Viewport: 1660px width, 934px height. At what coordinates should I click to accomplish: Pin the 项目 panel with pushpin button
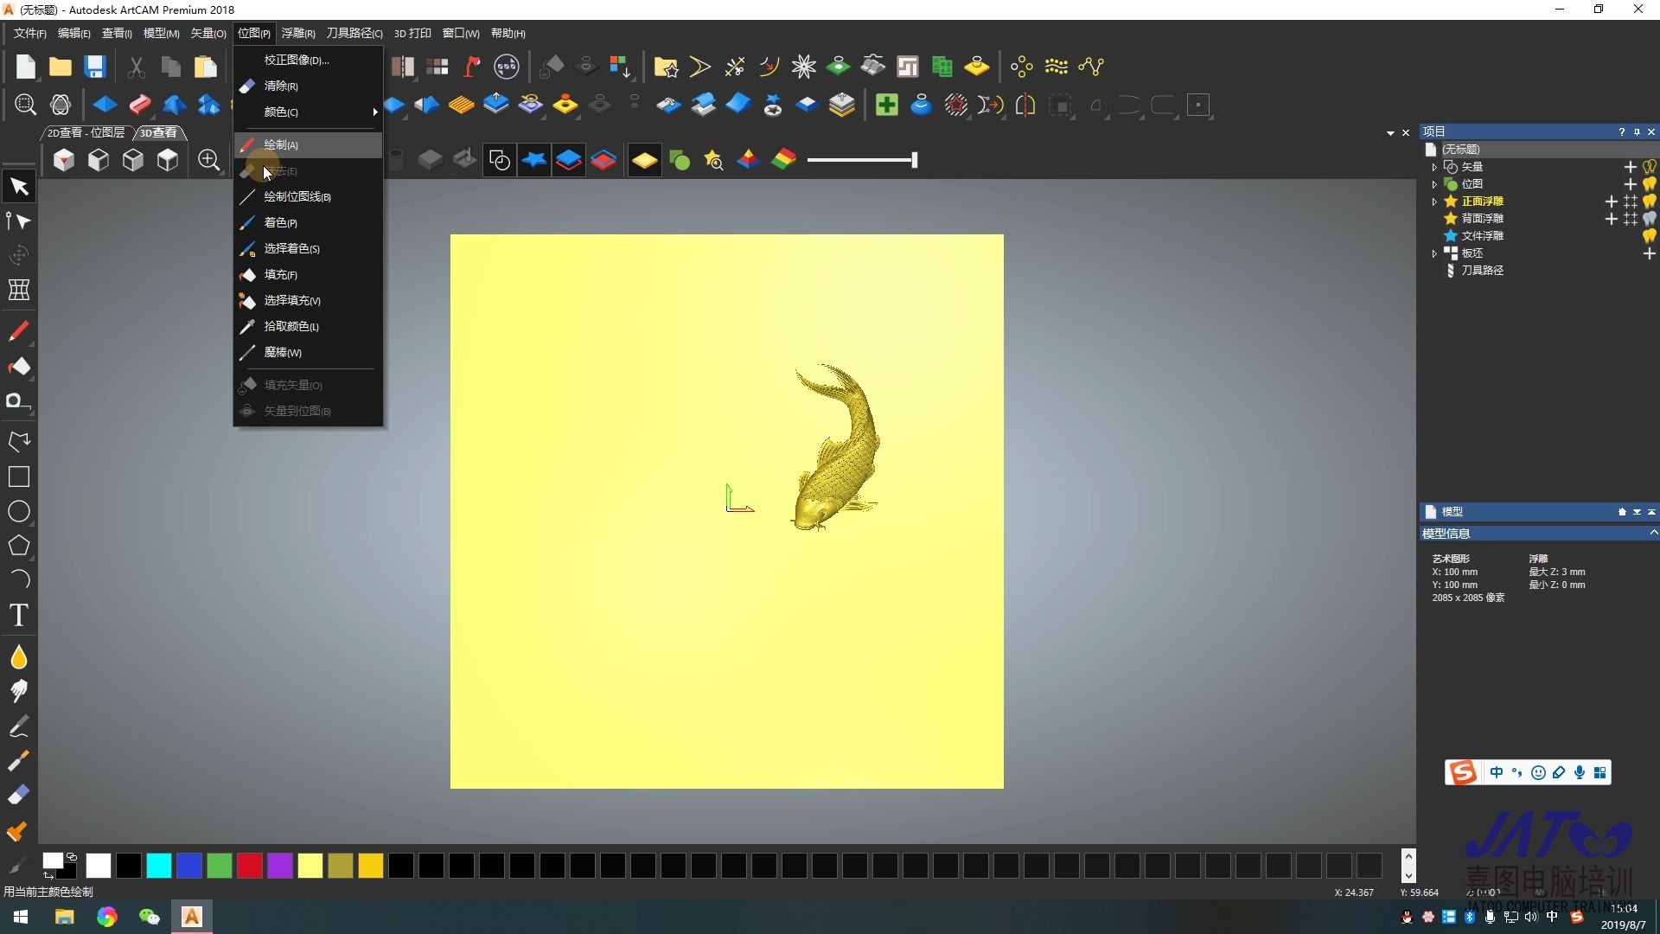click(x=1637, y=132)
